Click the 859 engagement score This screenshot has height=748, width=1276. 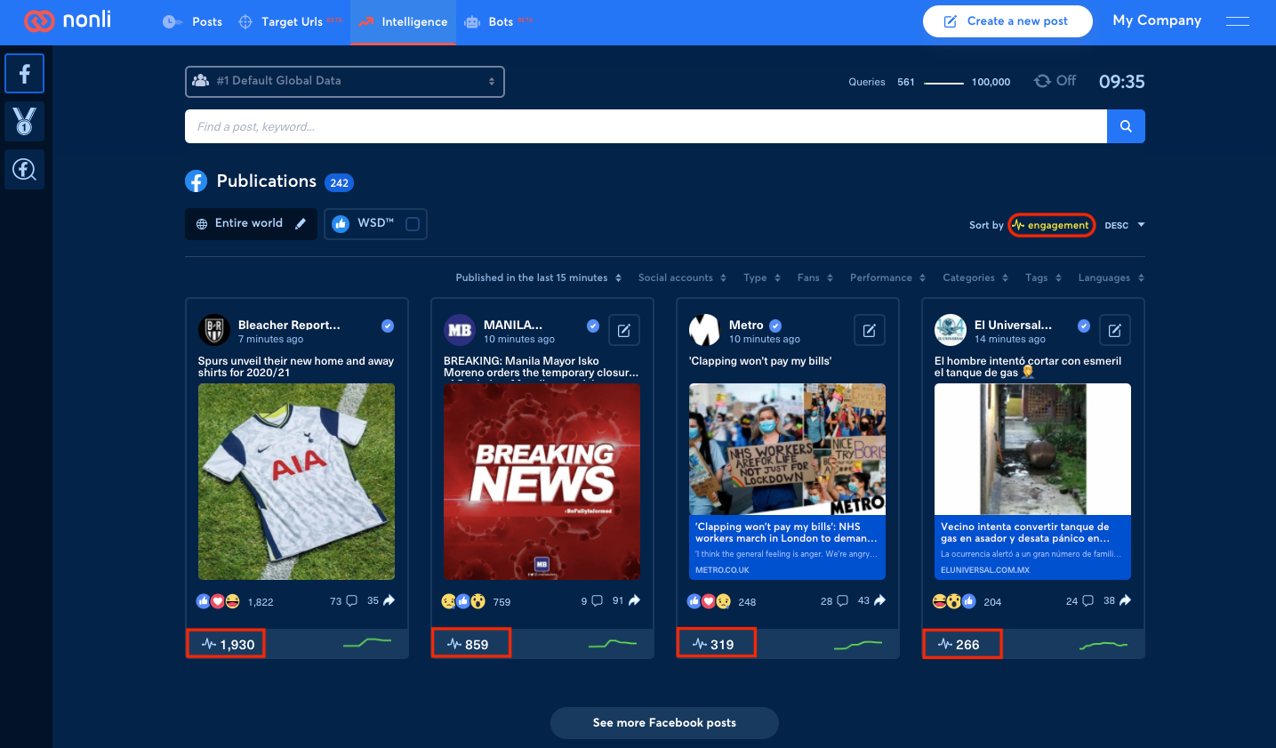click(468, 644)
